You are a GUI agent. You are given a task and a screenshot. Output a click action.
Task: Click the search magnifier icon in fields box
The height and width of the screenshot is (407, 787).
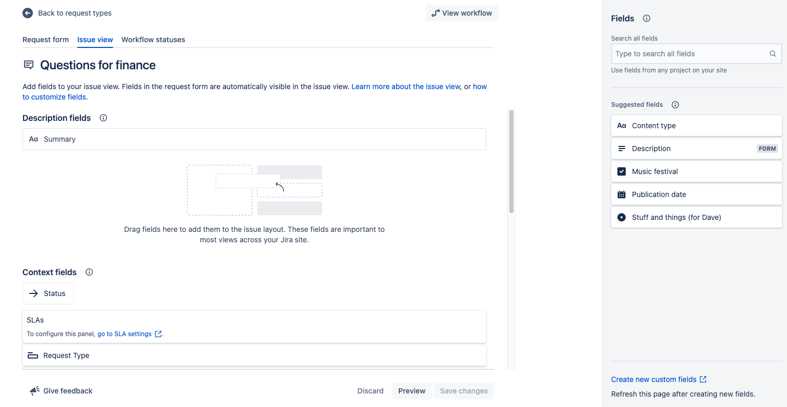[x=773, y=54]
